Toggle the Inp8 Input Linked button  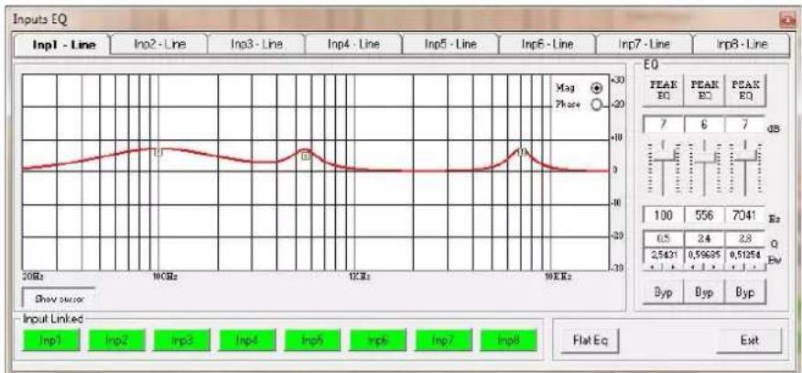point(509,340)
